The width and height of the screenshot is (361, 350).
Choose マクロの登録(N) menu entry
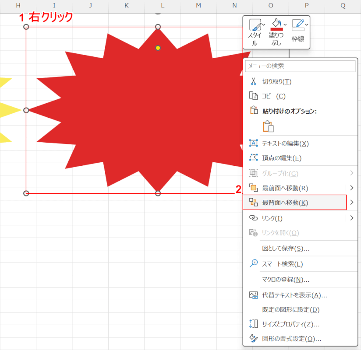point(286,280)
